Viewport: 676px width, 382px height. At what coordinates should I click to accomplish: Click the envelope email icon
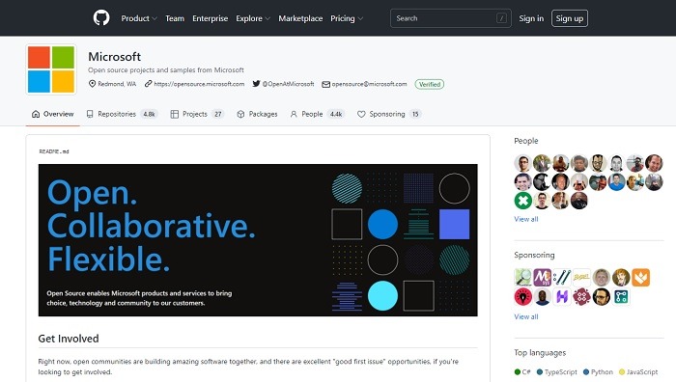326,84
